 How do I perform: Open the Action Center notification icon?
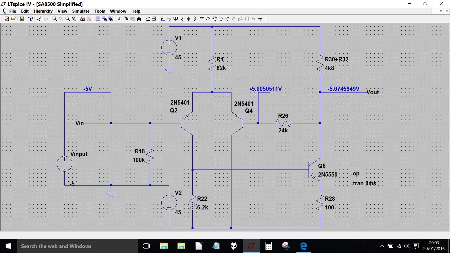pos(416,246)
